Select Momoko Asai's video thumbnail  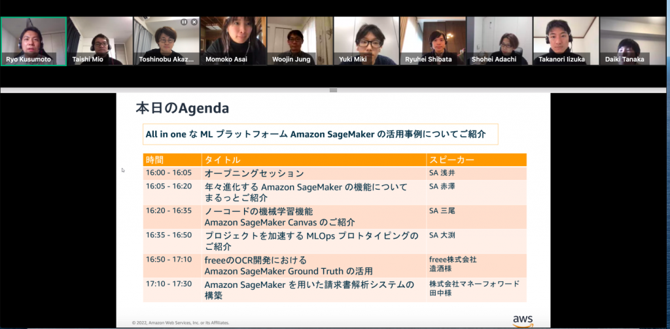click(x=234, y=41)
